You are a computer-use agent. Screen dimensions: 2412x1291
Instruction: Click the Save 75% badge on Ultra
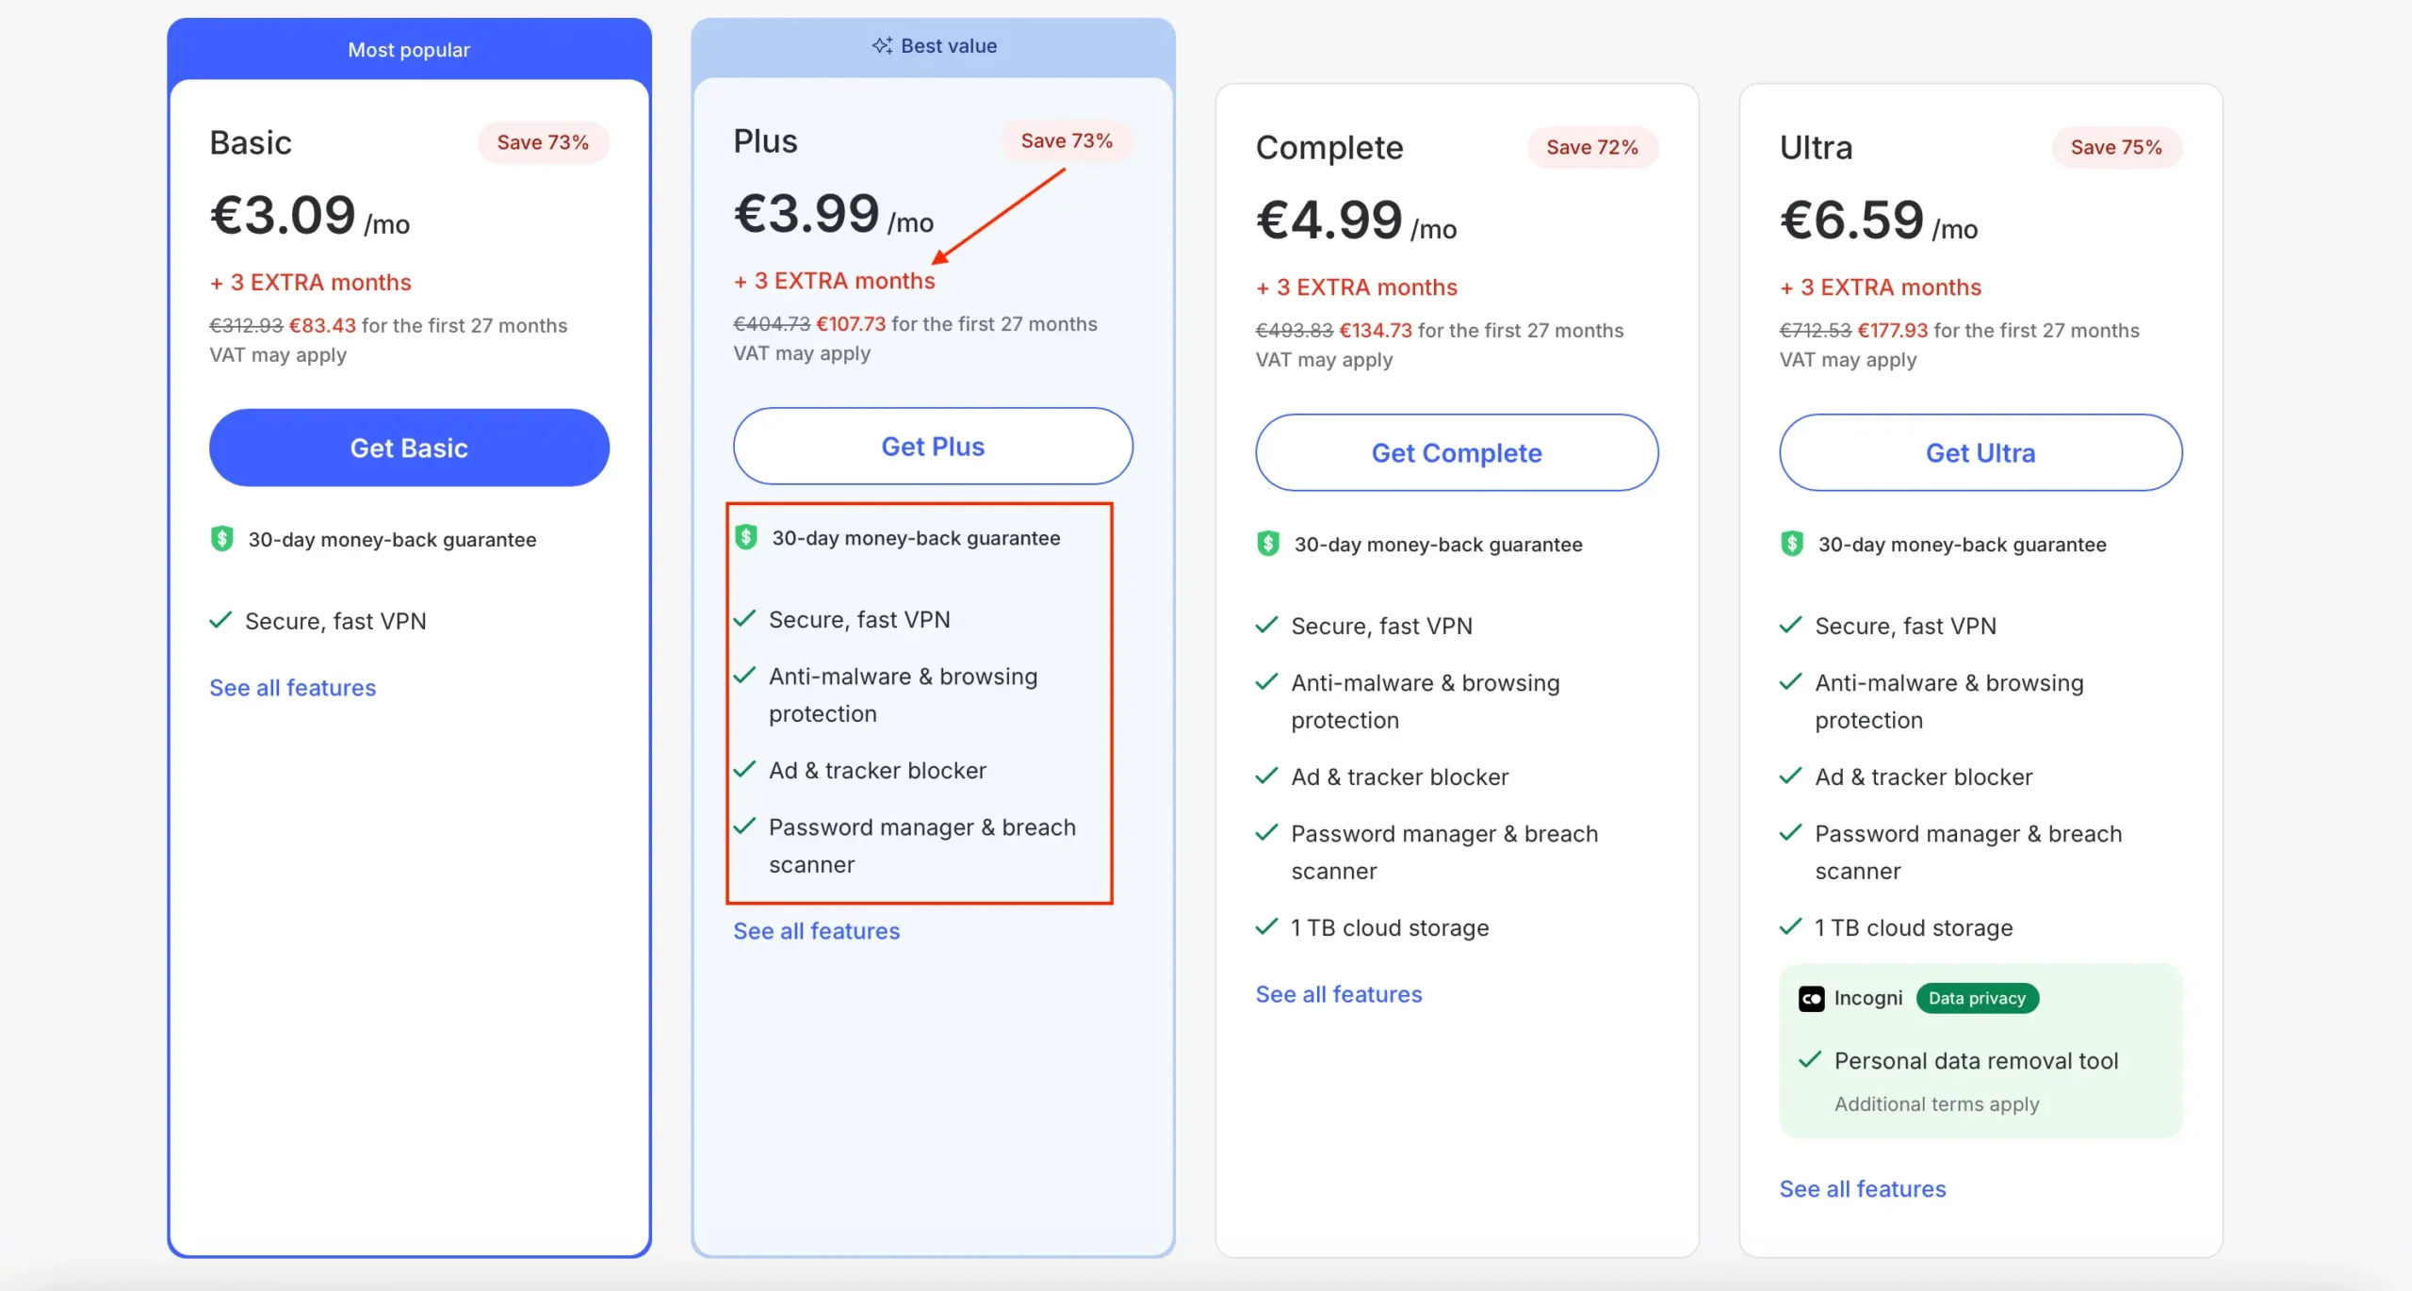click(2115, 147)
